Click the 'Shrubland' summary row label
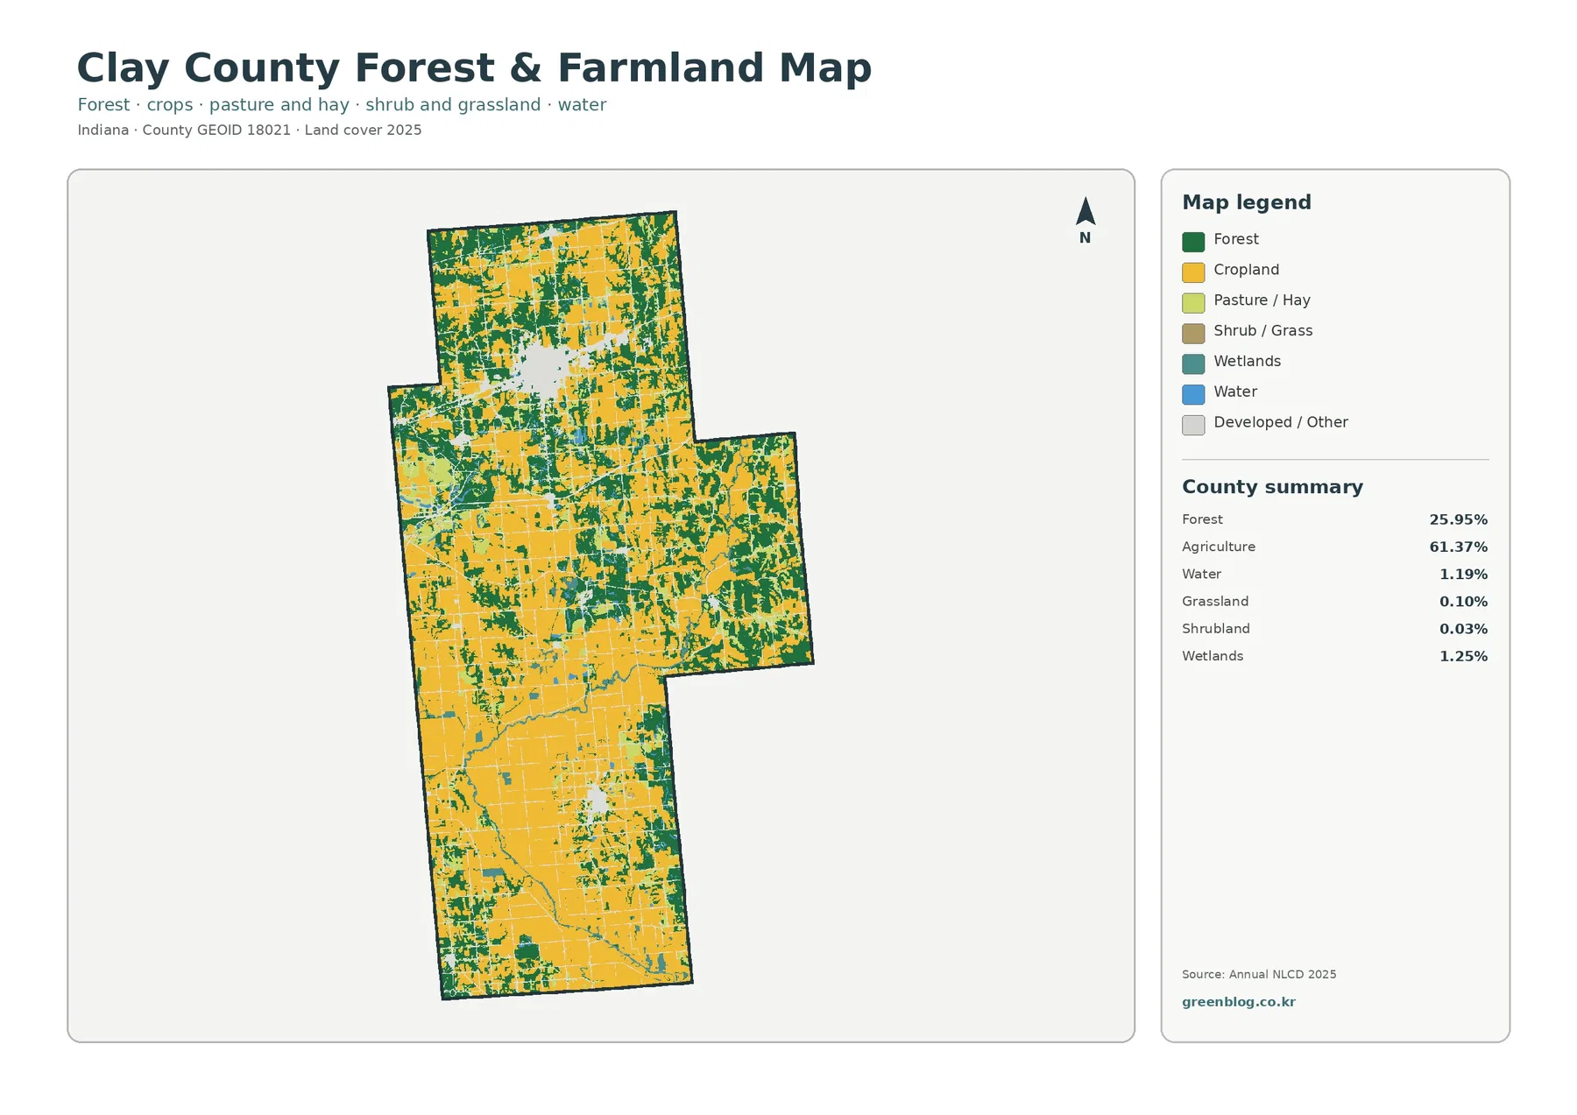This screenshot has height=1115, width=1577. tap(1215, 629)
